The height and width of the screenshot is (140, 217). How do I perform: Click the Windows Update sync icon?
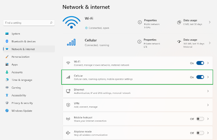[x=7, y=110]
